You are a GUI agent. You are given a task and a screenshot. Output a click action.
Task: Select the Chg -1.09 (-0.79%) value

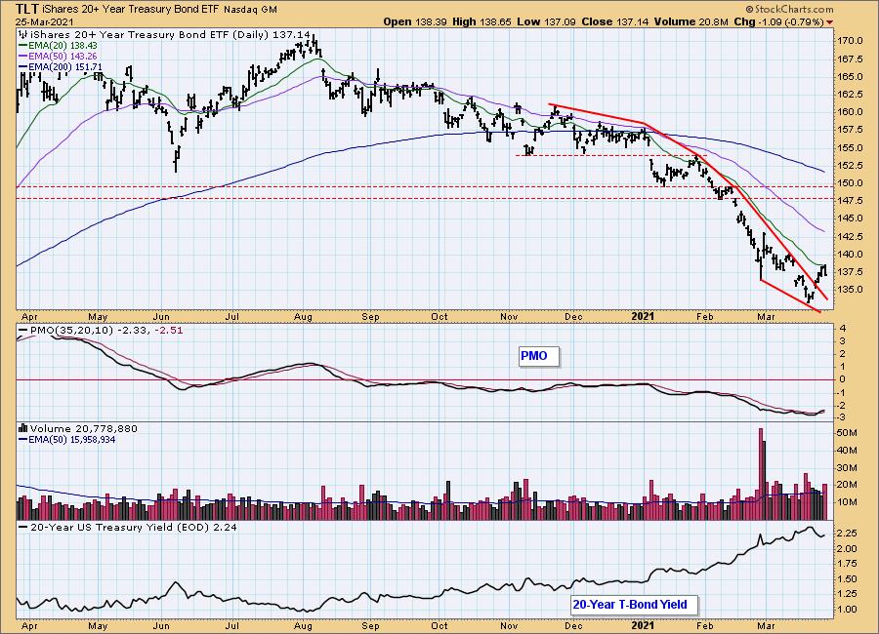[778, 21]
